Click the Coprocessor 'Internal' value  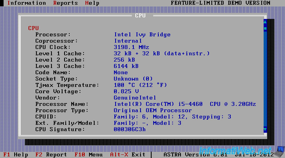[x=128, y=41]
